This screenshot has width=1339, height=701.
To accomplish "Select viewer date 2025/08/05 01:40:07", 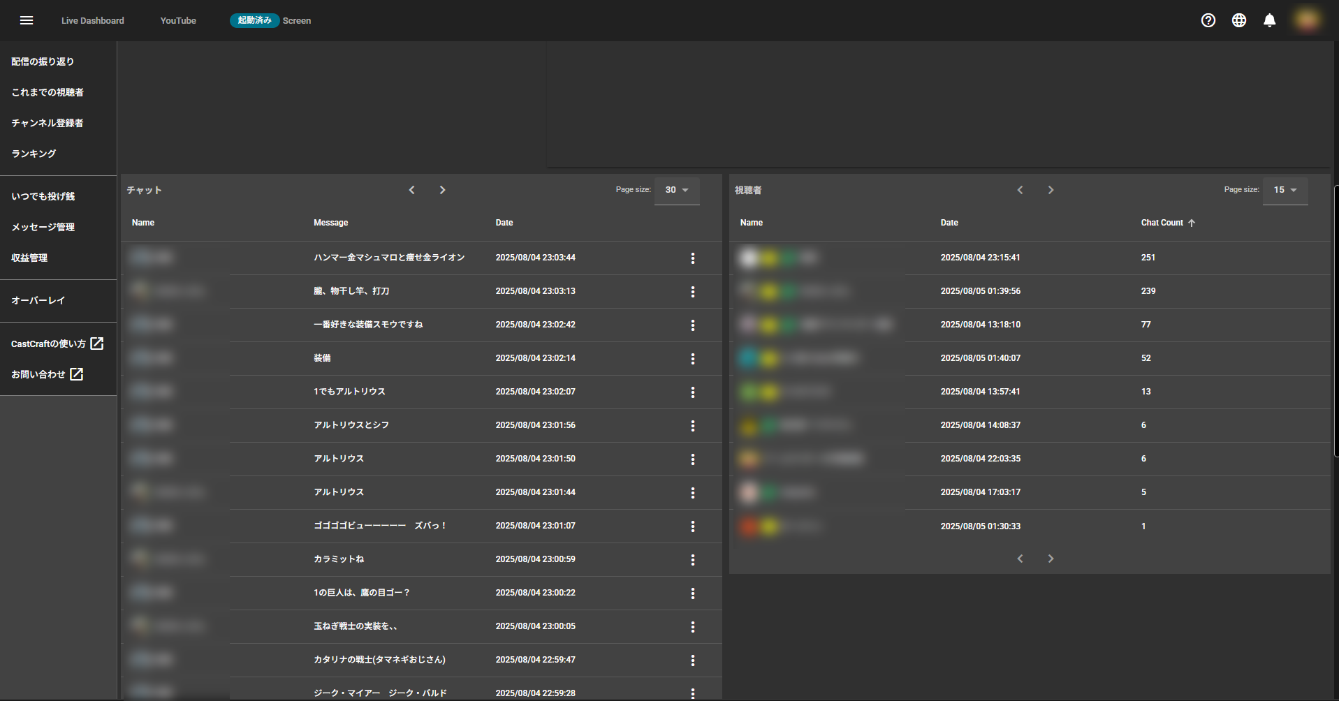I will pyautogui.click(x=981, y=358).
